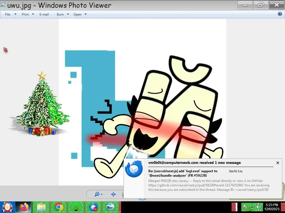Dismiss the Thunderbird new message notification
Viewport: 285px width, 213px height.
coord(277,163)
